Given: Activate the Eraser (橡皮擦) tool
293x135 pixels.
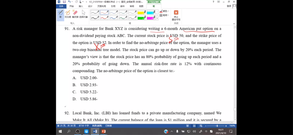Looking at the screenshot, I should tap(75, 14).
